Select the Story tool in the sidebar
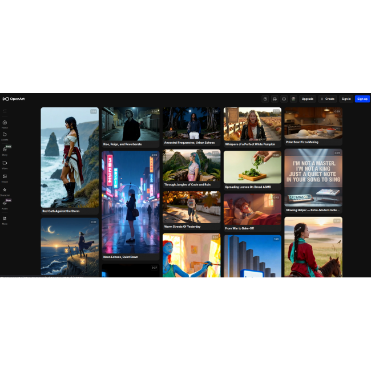This screenshot has width=371, height=371. (x=5, y=150)
